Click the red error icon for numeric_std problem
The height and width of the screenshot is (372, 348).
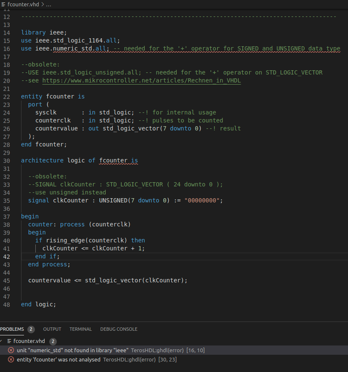[x=11, y=350]
